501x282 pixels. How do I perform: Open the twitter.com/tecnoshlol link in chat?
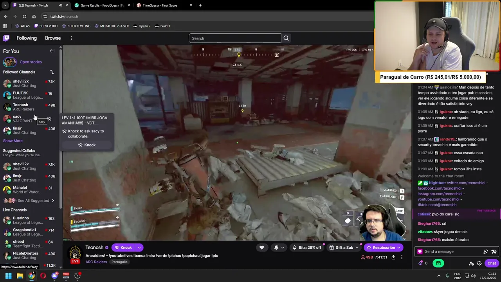466,183
